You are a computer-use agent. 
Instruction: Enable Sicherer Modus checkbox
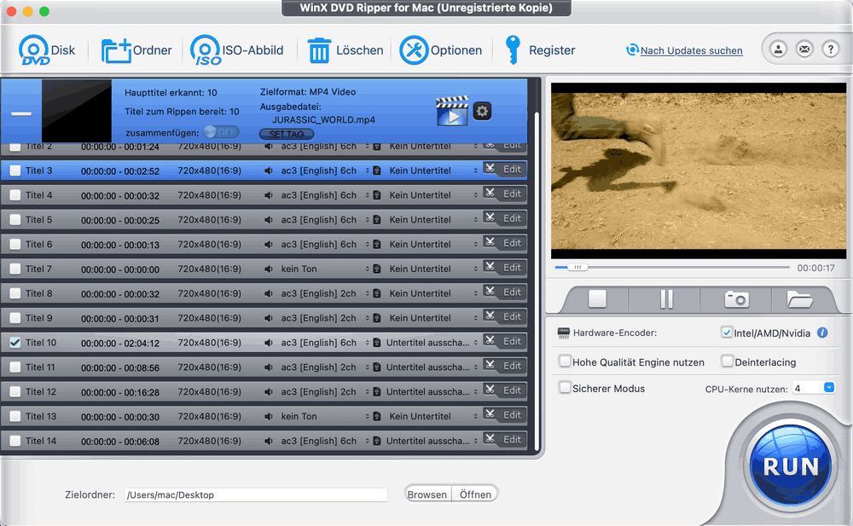pyautogui.click(x=566, y=388)
